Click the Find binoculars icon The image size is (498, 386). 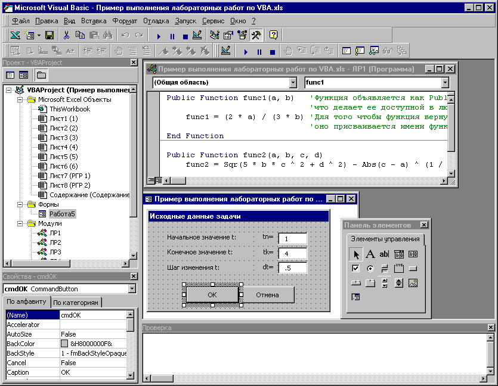[x=108, y=35]
